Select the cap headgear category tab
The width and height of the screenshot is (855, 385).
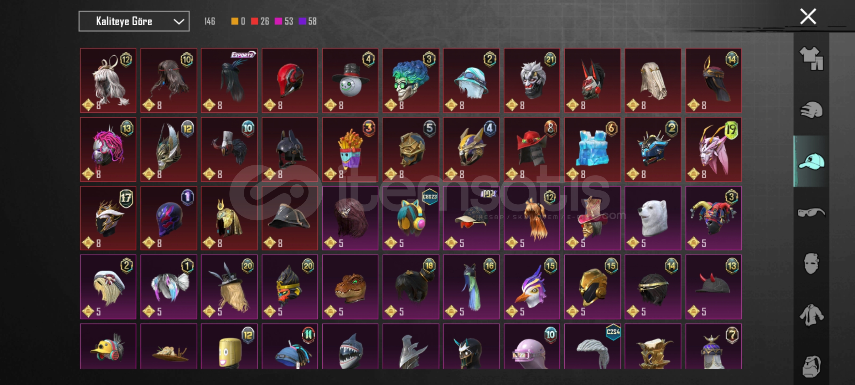(811, 161)
